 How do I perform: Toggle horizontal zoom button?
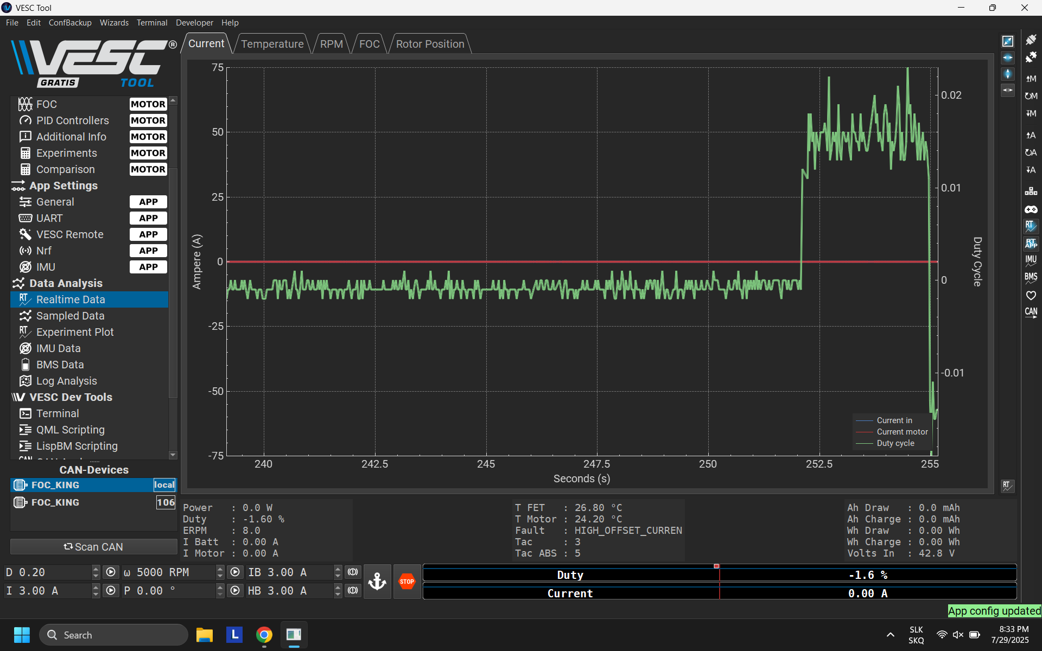click(1008, 58)
